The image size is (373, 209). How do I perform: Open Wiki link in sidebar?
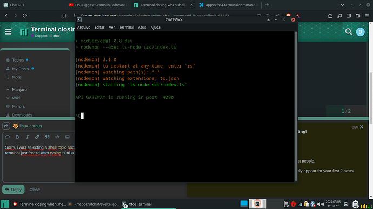click(x=16, y=98)
